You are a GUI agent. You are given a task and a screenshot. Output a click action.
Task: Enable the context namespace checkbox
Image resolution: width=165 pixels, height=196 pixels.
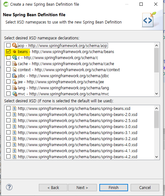coord(8,69)
